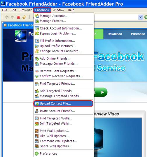The image size is (147, 157).
Task: Click the Message Online Friends icon
Action: click(37, 64)
